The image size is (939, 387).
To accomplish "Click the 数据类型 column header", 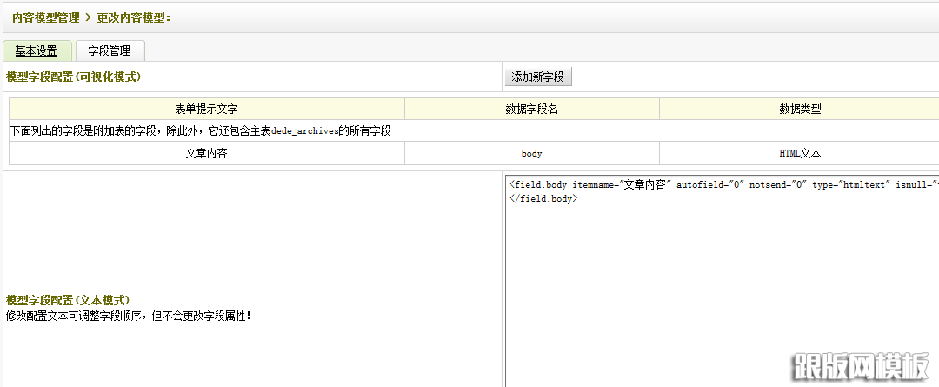I will tap(800, 109).
